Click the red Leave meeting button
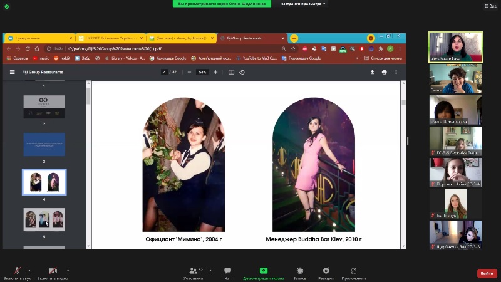 pos(487,273)
